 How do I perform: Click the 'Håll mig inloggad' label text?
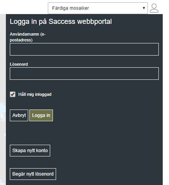(x=35, y=94)
